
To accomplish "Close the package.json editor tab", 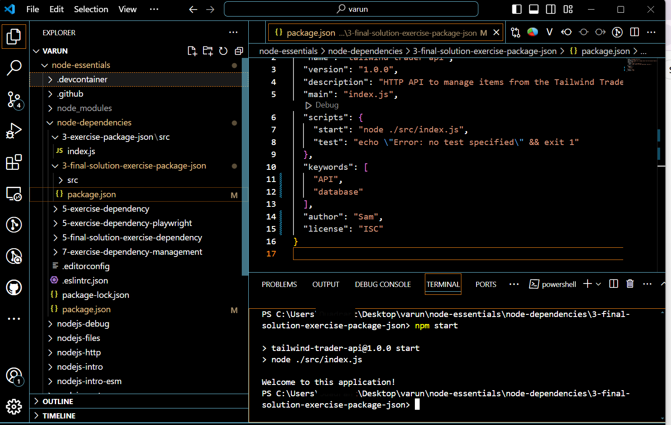I will pos(496,33).
